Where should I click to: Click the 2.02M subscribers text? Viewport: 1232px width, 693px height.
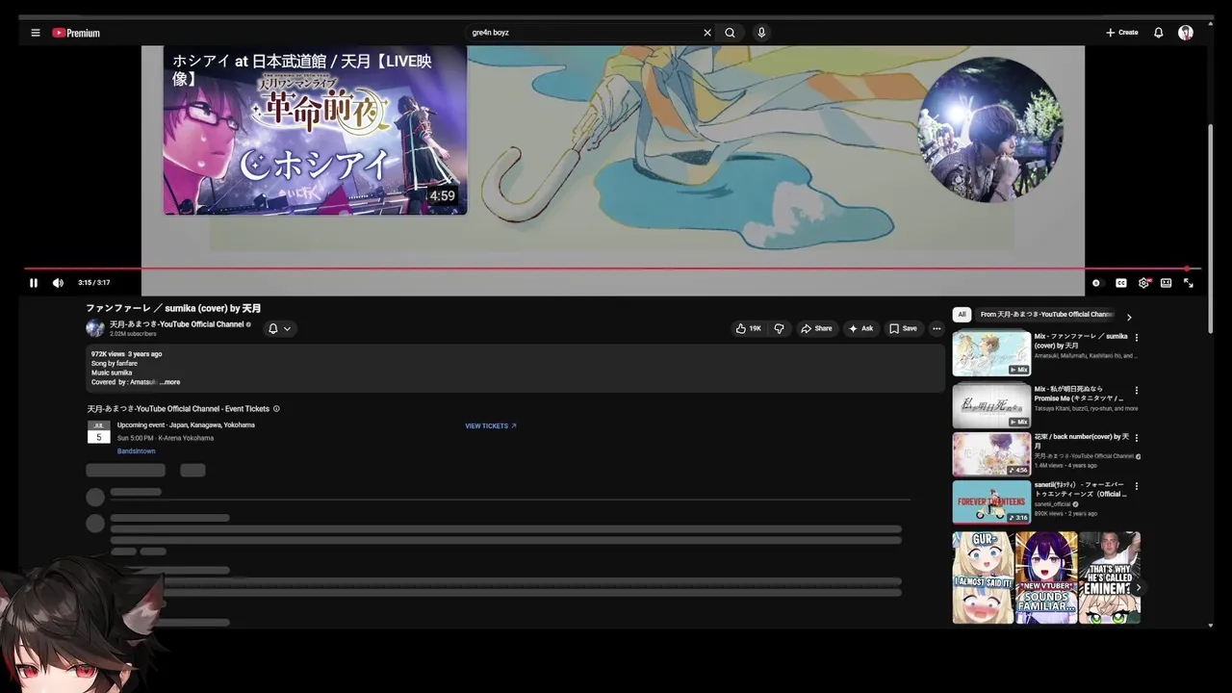[x=133, y=334]
